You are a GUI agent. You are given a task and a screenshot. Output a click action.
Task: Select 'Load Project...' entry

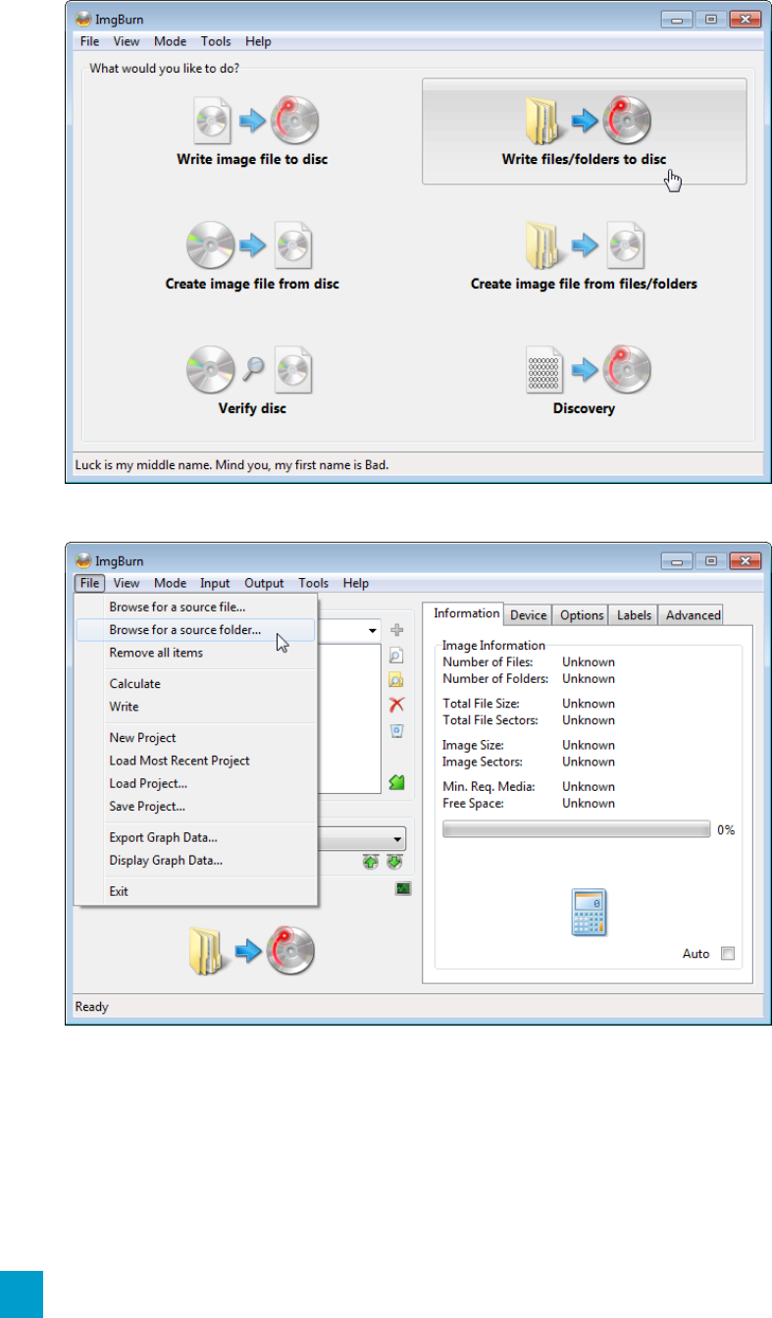click(x=196, y=783)
